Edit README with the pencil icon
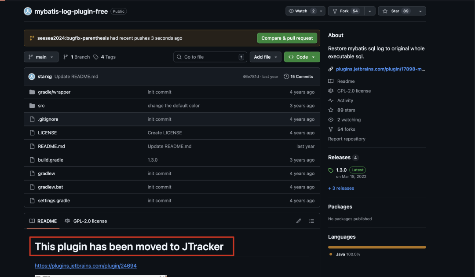 click(298, 221)
